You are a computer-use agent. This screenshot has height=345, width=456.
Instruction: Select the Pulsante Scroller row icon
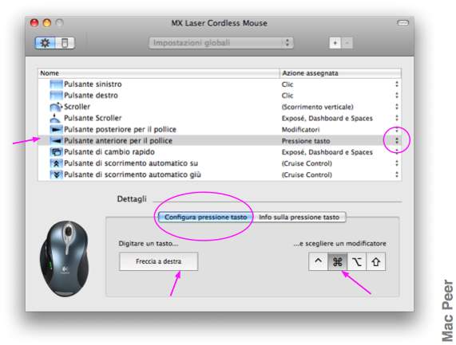55,118
